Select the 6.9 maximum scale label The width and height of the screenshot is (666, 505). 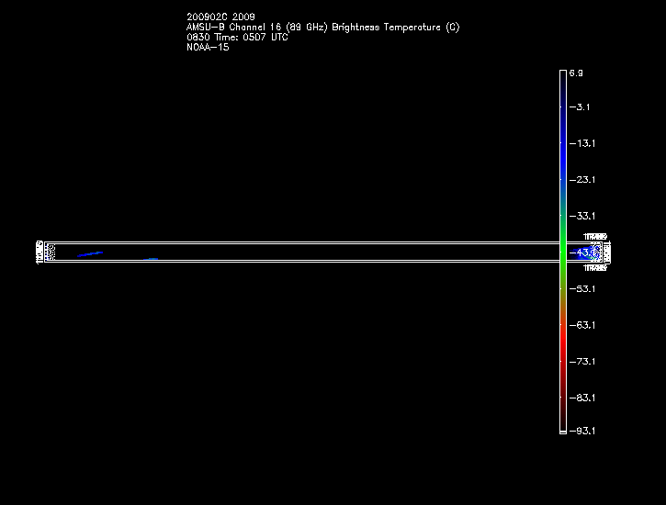(x=576, y=72)
